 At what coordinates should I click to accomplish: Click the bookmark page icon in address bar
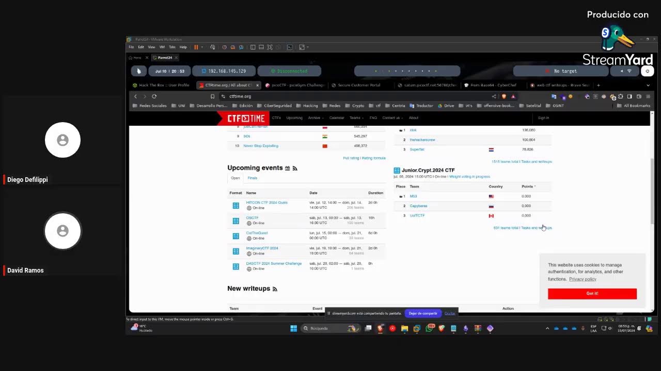click(x=212, y=96)
